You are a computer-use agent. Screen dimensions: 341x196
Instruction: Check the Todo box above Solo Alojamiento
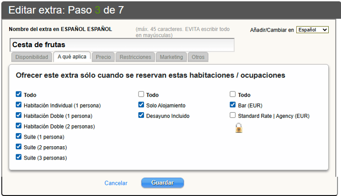click(x=141, y=94)
